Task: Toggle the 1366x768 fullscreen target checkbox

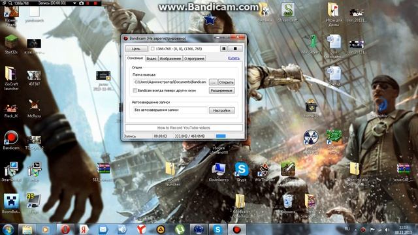Action: [x=152, y=49]
